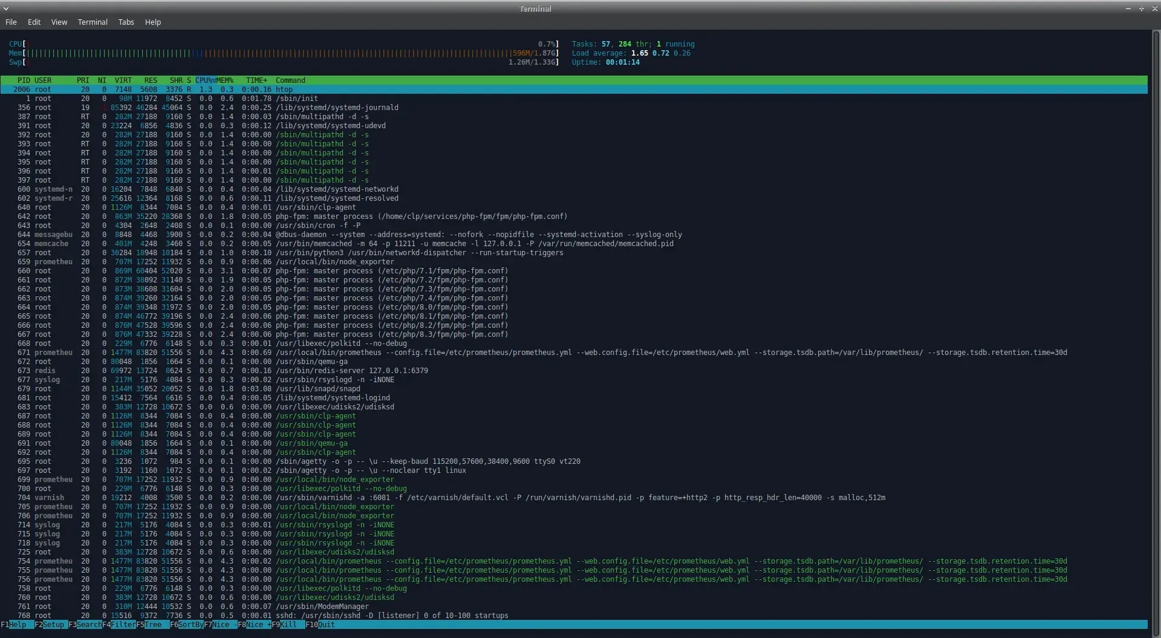Click the Mem usage meter bar
This screenshot has height=638, width=1161.
click(x=290, y=53)
